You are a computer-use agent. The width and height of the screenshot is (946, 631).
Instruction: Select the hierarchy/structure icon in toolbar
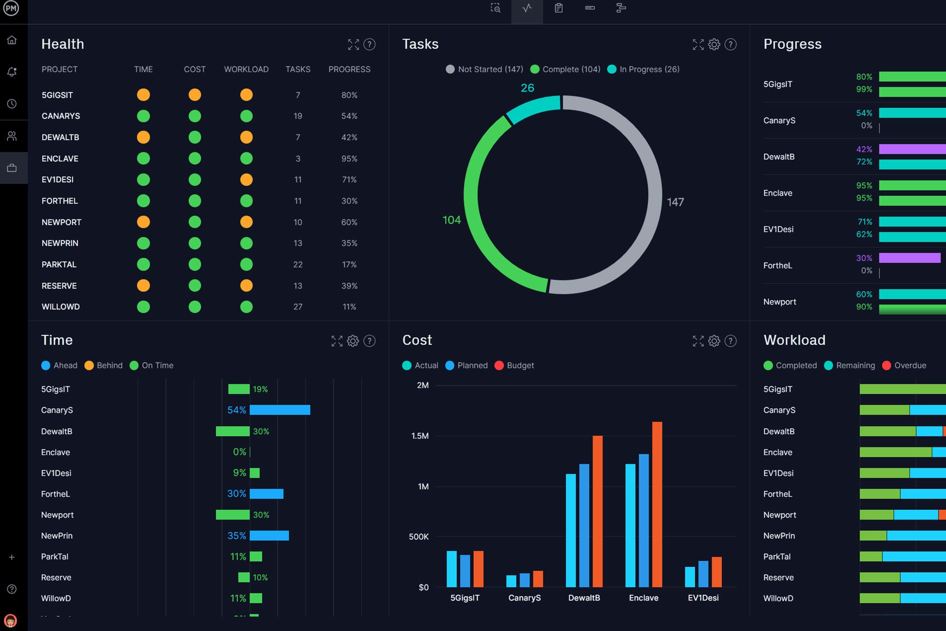(620, 8)
